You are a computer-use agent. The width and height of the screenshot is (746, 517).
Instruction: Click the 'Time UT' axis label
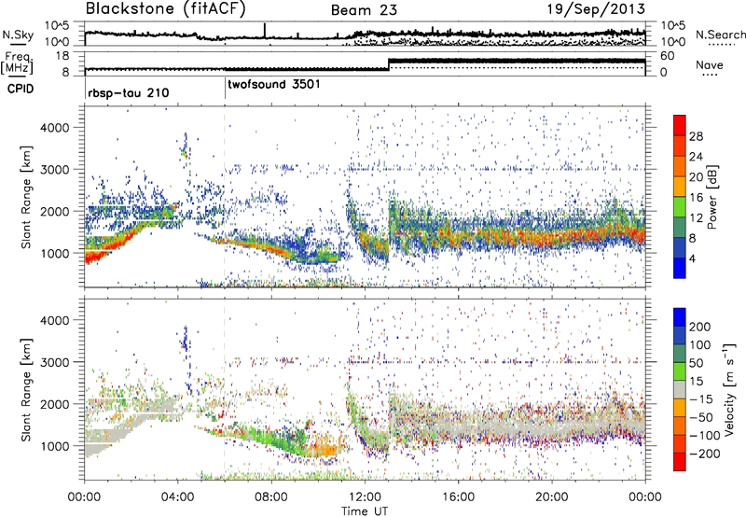pyautogui.click(x=365, y=511)
